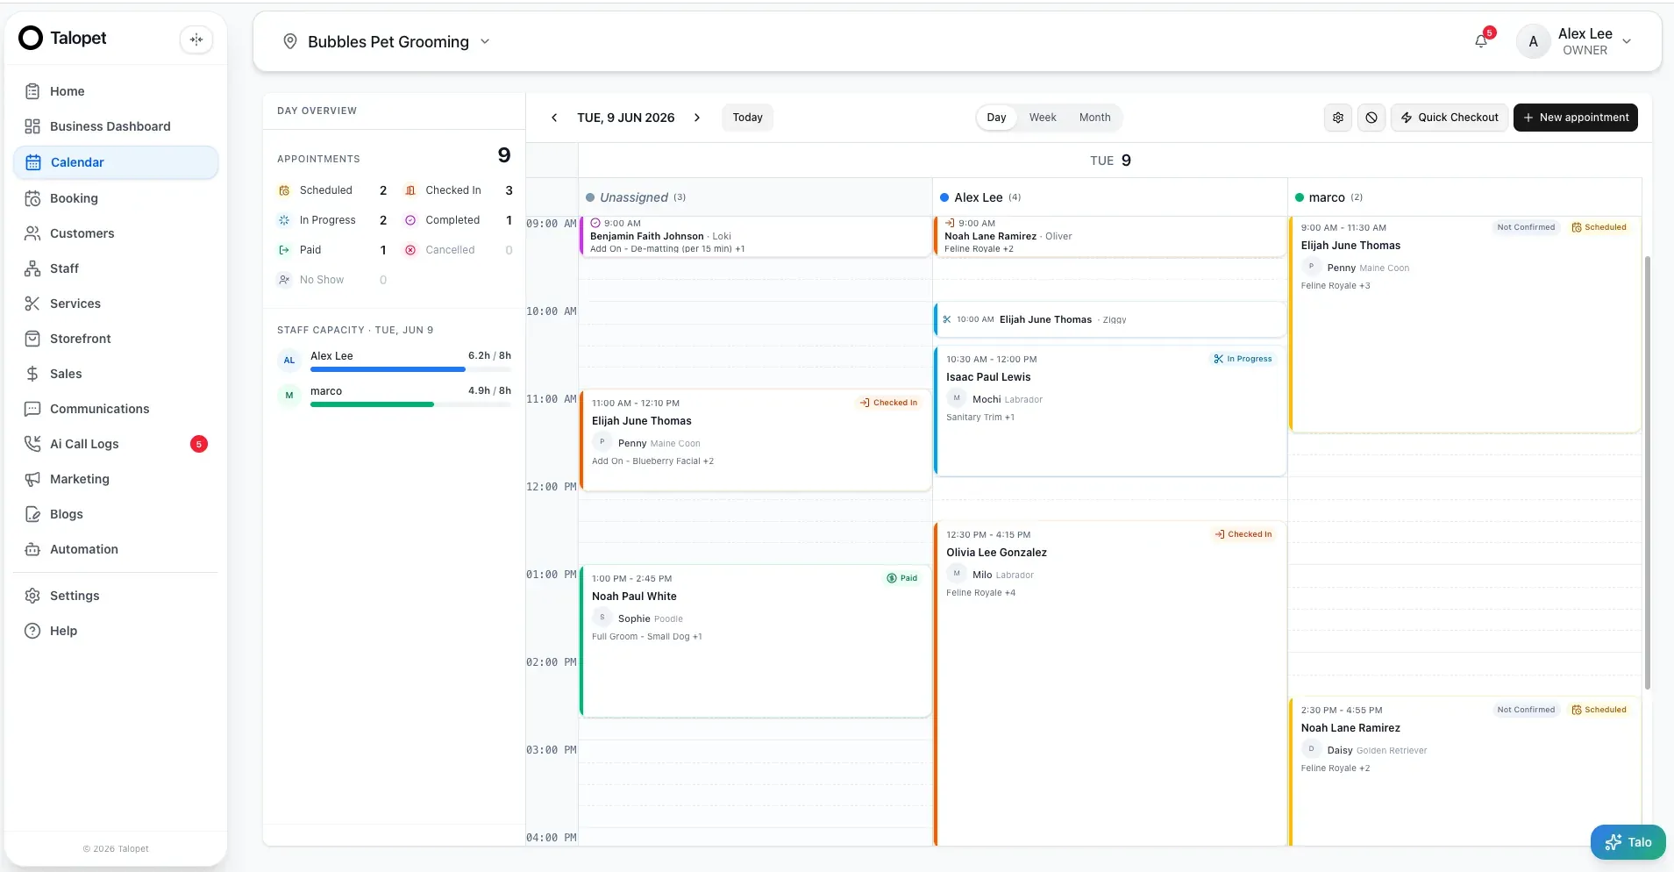Go to previous day arrow
Viewport: 1674px width, 872px height.
coord(554,118)
